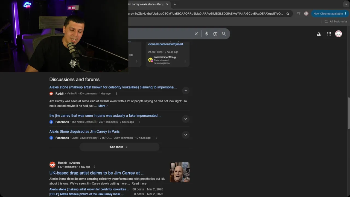
Task: Click Reddit logo beside r/Actors
Action: click(x=52, y=165)
